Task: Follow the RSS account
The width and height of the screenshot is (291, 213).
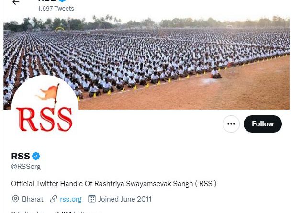Action: [263, 124]
